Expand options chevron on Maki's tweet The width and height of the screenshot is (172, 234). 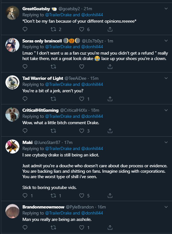point(166,142)
